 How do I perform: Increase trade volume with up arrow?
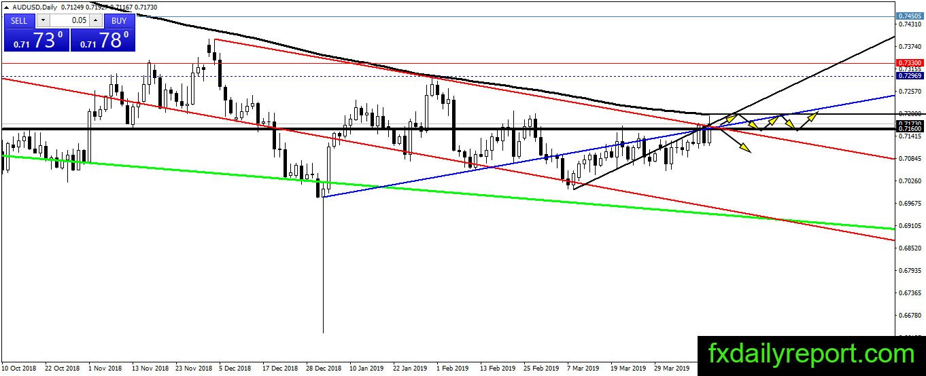coord(97,20)
